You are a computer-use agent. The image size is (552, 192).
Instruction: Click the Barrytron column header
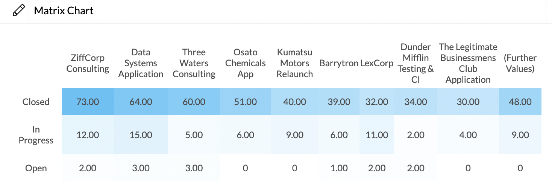tap(339, 63)
